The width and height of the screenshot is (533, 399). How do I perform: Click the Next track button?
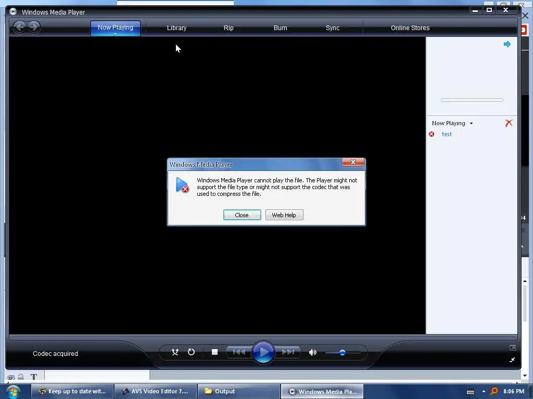(287, 352)
